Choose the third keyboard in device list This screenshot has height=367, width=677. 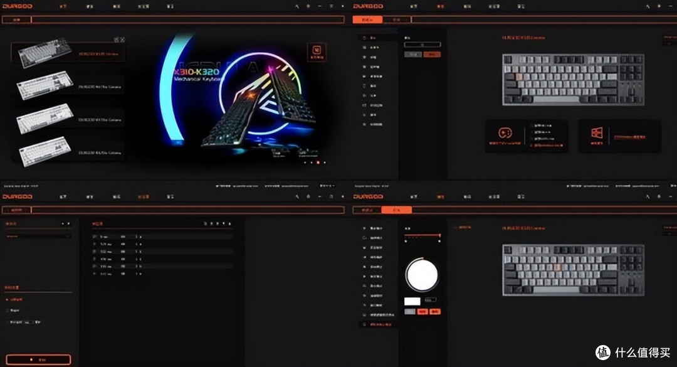[70, 119]
